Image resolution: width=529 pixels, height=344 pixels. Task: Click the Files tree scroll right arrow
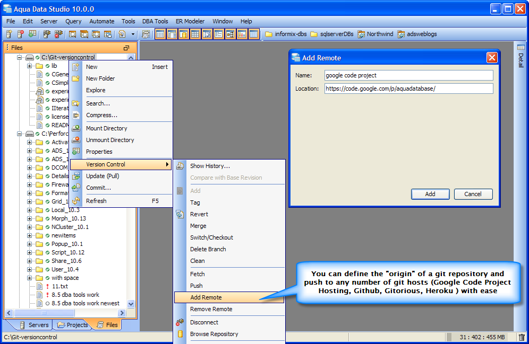pos(122,313)
